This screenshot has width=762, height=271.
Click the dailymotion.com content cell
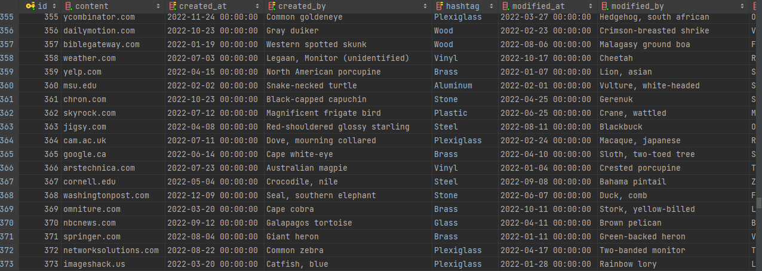pyautogui.click(x=113, y=30)
